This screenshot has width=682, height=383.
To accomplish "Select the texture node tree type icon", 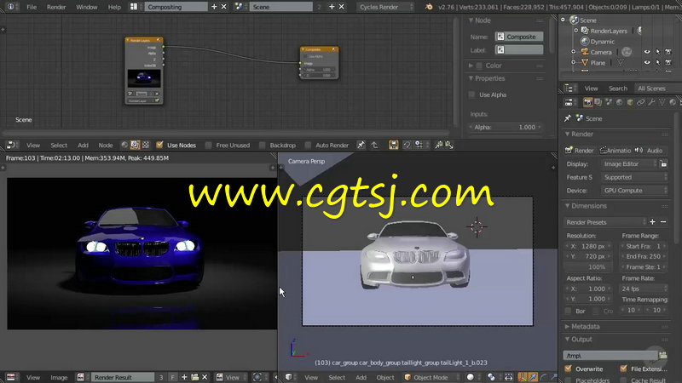I will pos(146,145).
